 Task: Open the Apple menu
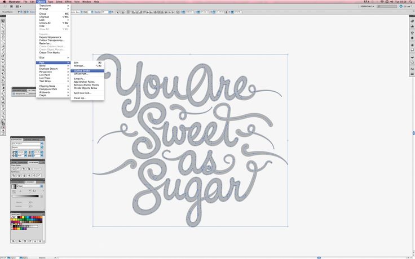pos(4,2)
